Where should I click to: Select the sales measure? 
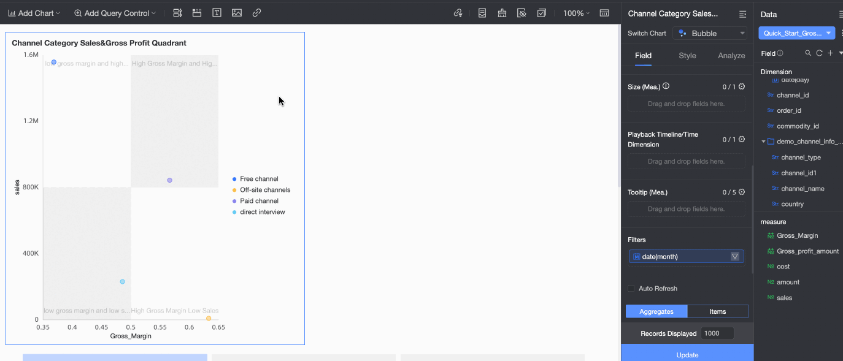[x=784, y=298]
